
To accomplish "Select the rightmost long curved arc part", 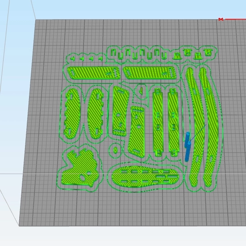I will [x=208, y=127].
